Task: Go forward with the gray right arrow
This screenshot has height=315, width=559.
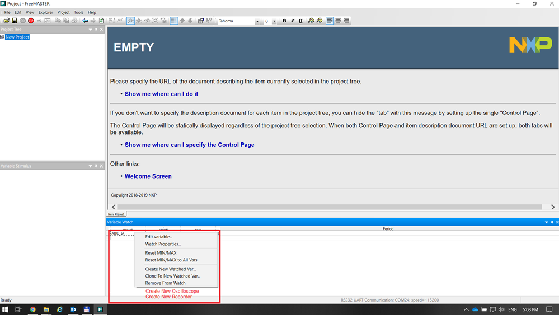Action: (93, 21)
